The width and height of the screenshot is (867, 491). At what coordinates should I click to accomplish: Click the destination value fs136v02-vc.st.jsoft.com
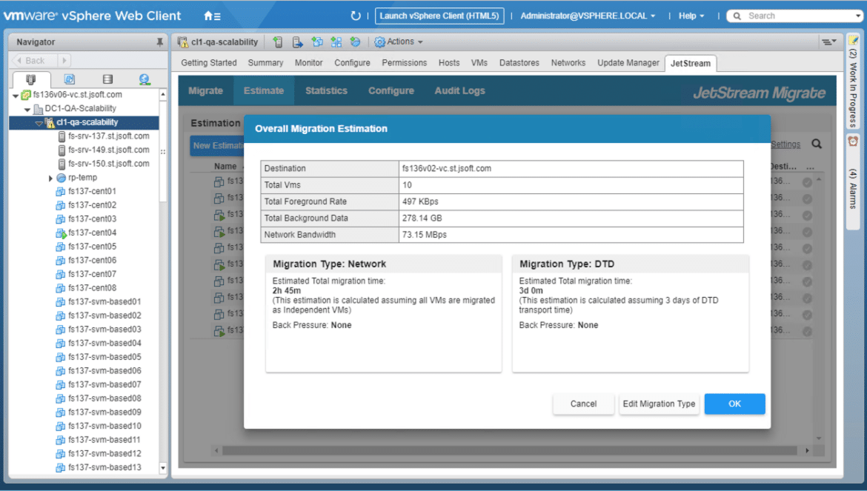tap(446, 168)
